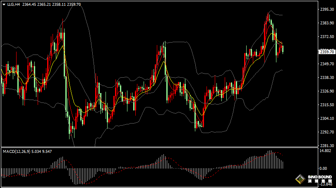336x188 pixels.
Task: Click the 2338.30 price scale label
Action: click(326, 78)
